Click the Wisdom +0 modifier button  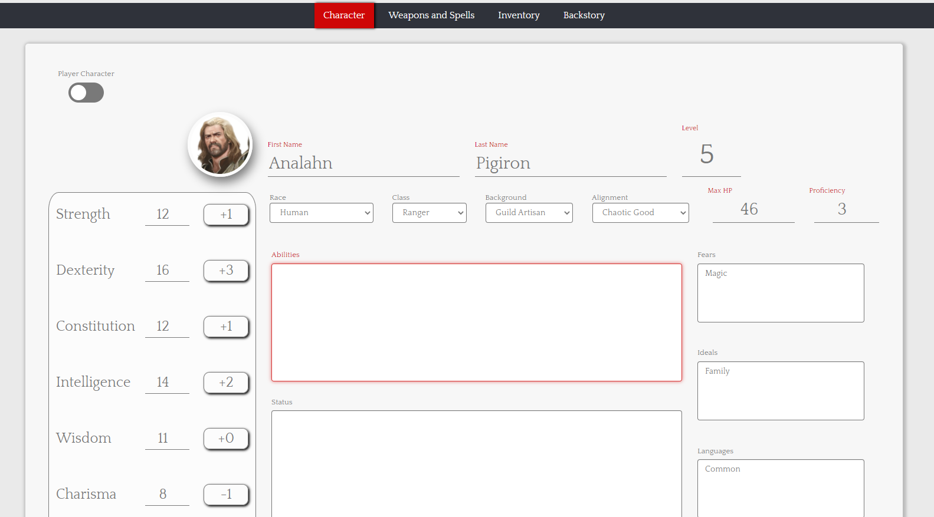point(226,439)
